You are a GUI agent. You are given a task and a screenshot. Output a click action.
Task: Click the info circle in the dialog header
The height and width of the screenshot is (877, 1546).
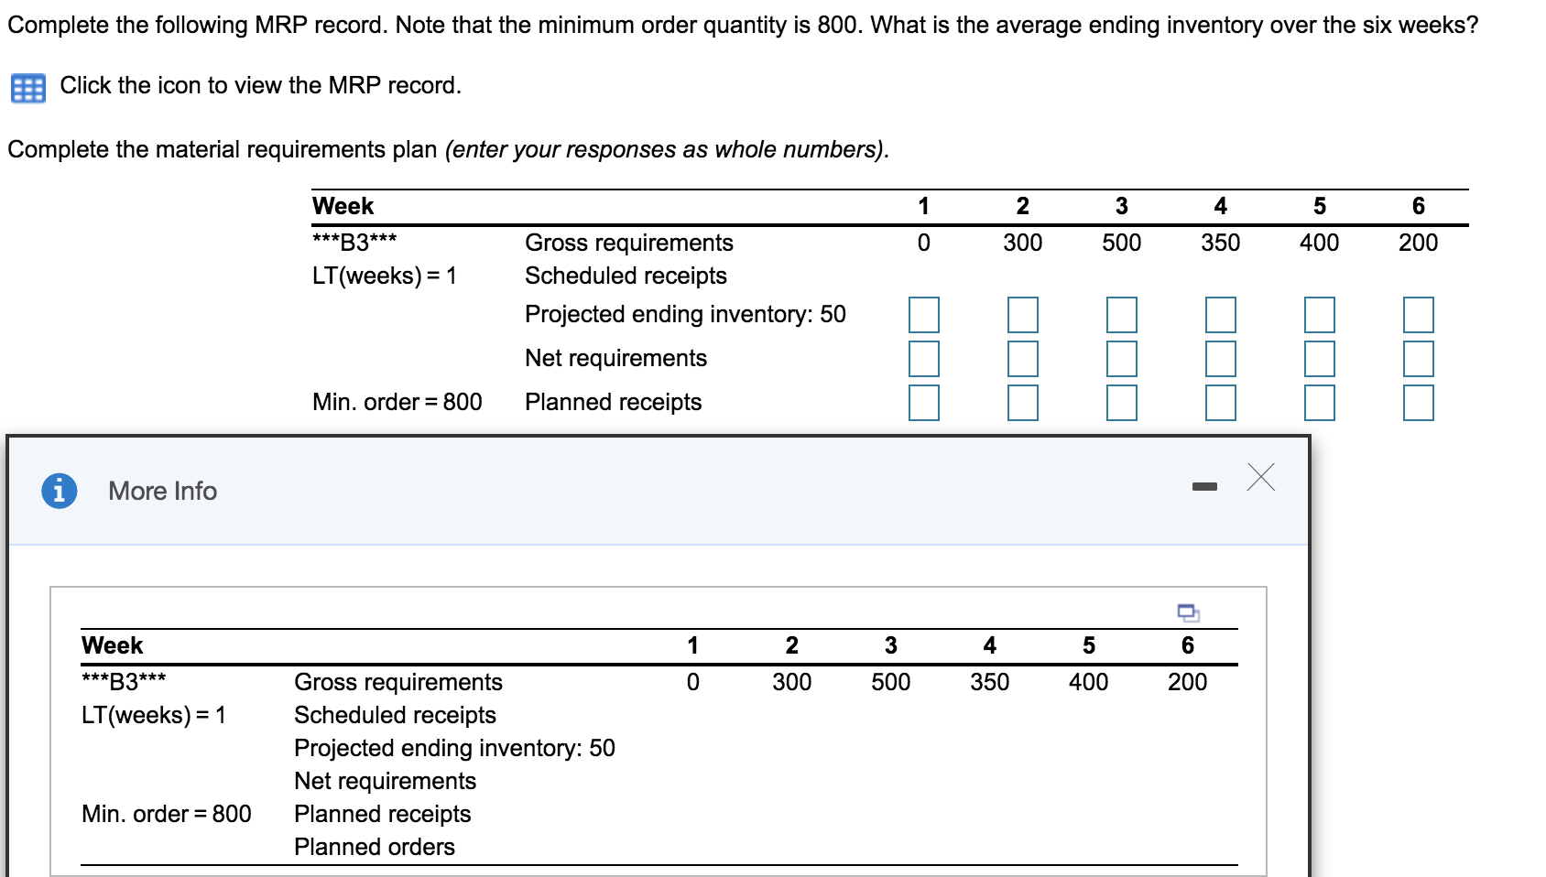(x=59, y=491)
